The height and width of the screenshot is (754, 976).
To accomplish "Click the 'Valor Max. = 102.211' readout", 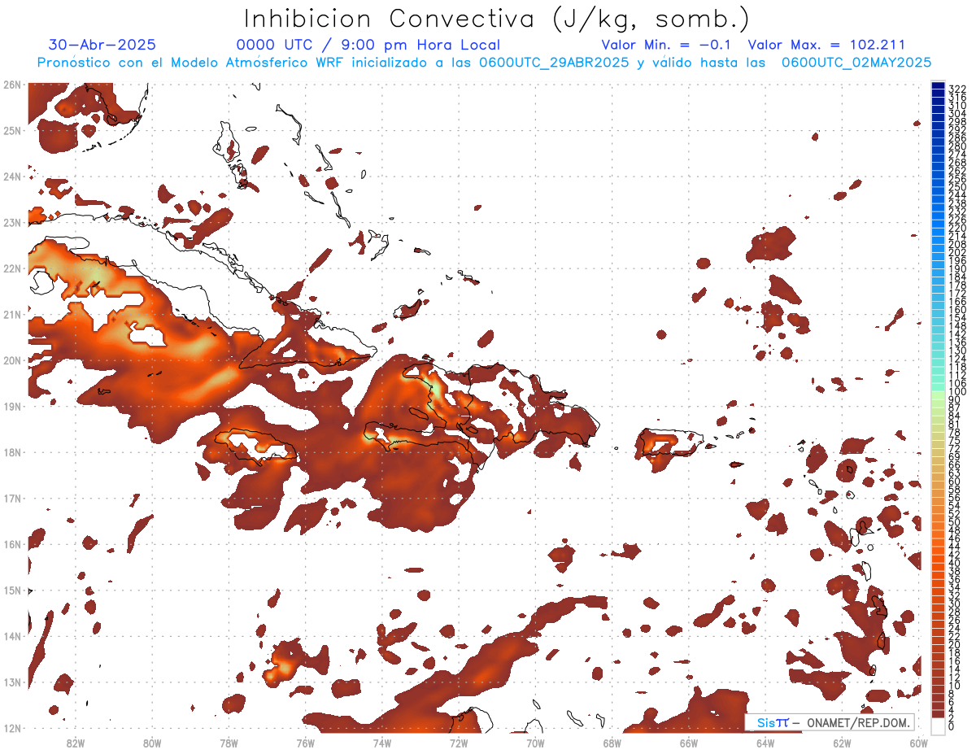I will [x=826, y=45].
